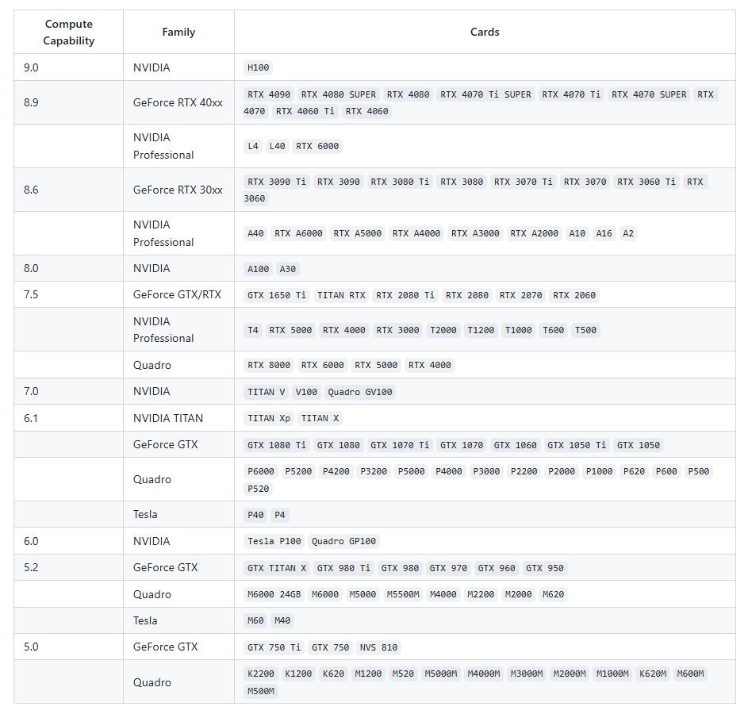Click the GTX 1080 Ti tag
748x714 pixels.
(277, 445)
